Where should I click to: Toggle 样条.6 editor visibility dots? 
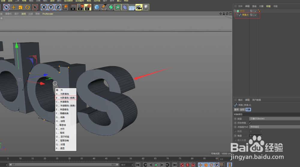click(254, 15)
